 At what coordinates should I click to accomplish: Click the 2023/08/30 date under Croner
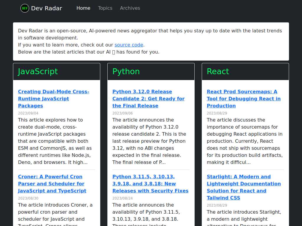[x=28, y=198]
